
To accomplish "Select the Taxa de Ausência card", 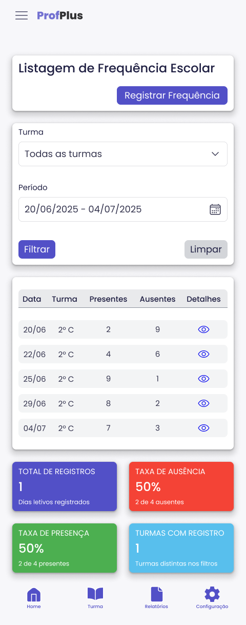I will [x=181, y=486].
